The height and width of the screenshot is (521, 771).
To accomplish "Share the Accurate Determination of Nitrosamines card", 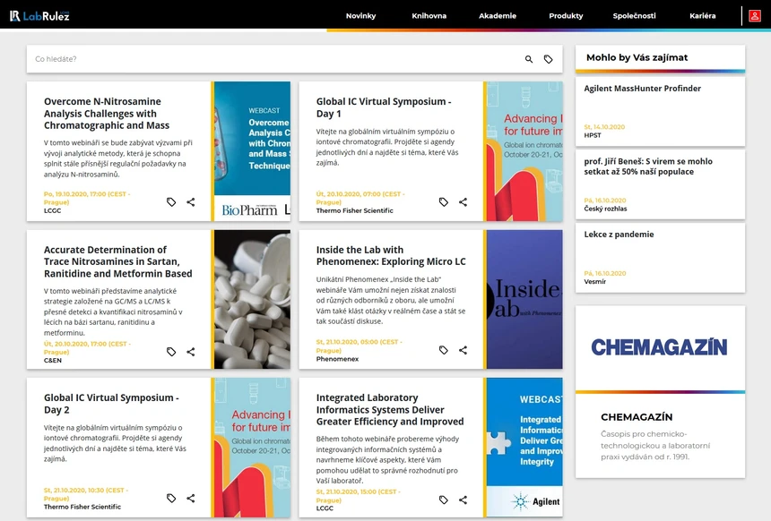I will (x=191, y=352).
